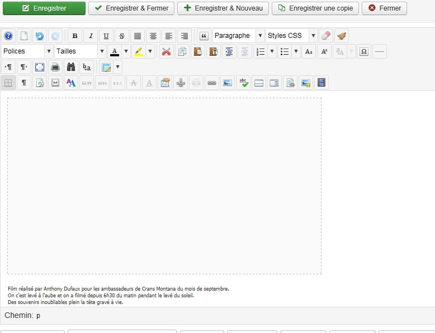The width and height of the screenshot is (435, 333).
Task: Apply superscript formatting
Action: 324,51
